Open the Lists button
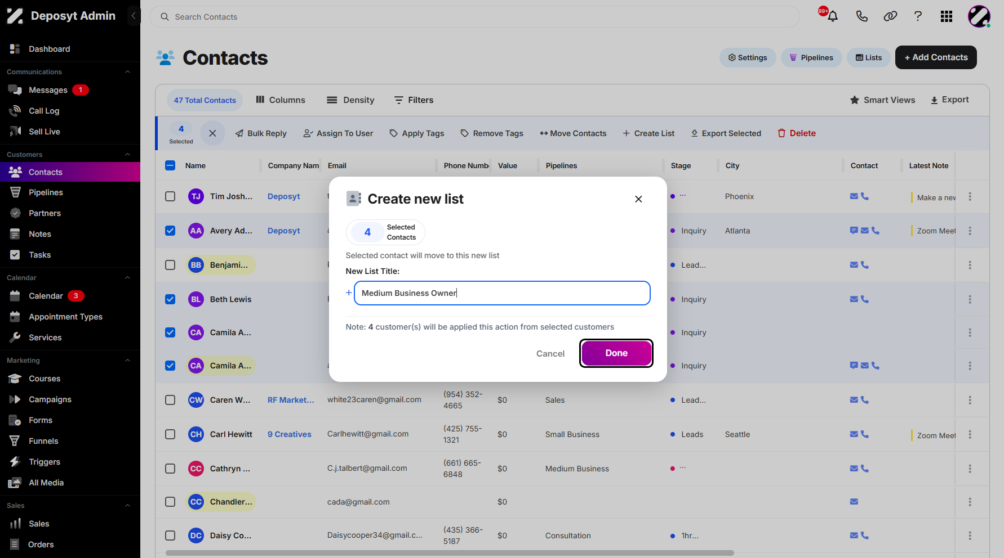Viewport: 1004px width, 558px height. click(x=869, y=57)
